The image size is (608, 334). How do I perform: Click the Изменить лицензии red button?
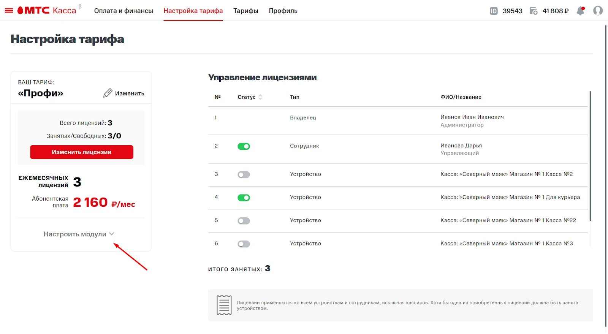(x=82, y=152)
